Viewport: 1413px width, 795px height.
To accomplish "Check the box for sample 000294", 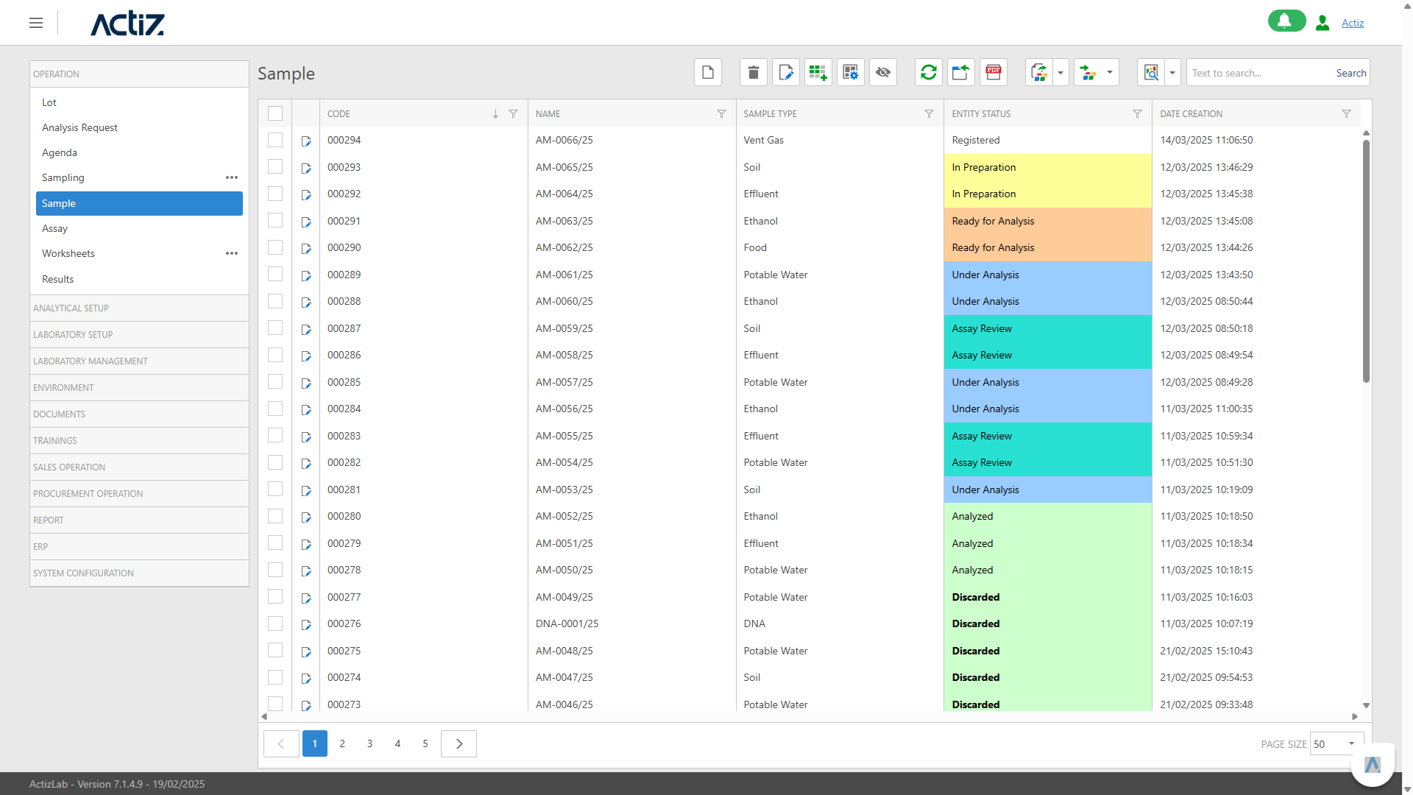I will 275,140.
